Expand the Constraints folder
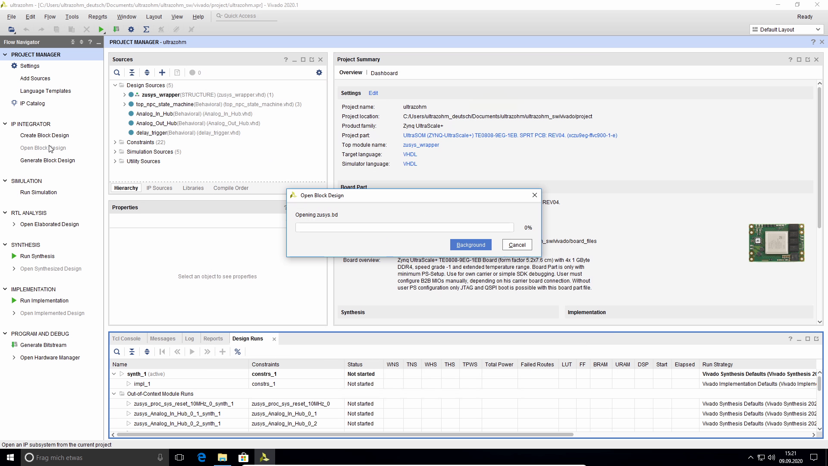828x466 pixels. pyautogui.click(x=115, y=142)
